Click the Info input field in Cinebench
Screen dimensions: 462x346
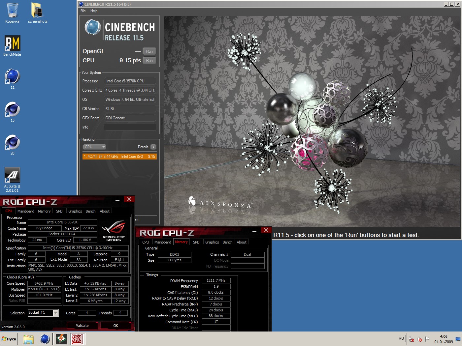coord(130,127)
